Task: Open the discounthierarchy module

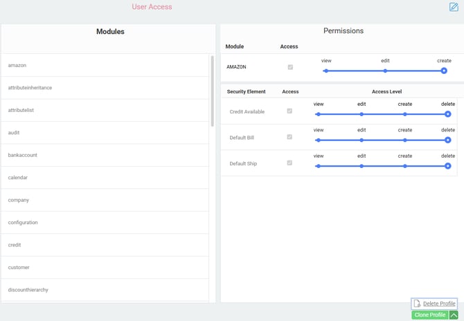Action: tap(28, 290)
